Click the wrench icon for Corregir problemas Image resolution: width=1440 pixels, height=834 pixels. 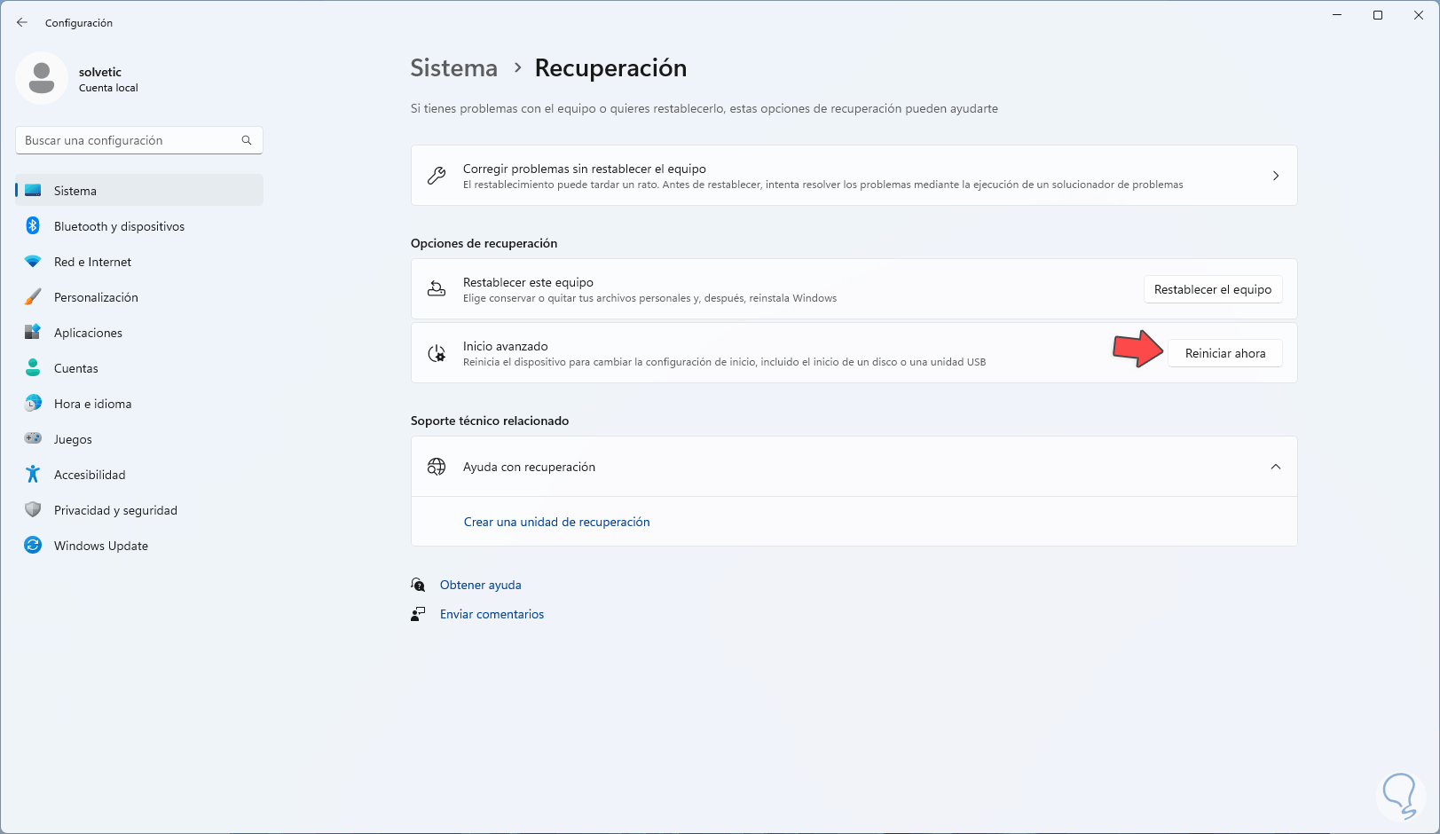437,176
